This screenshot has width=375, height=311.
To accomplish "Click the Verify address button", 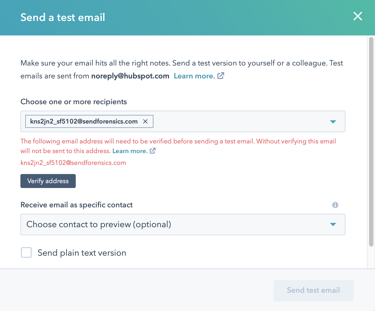I will pyautogui.click(x=48, y=181).
